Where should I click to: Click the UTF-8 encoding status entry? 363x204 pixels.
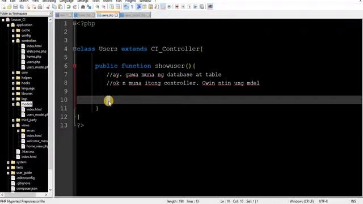[323, 202]
